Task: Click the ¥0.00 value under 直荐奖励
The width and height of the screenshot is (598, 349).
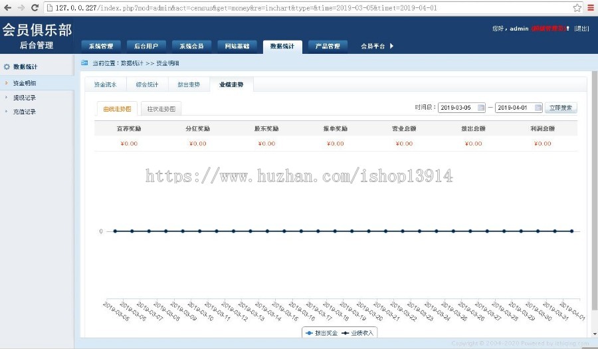Action: (129, 144)
